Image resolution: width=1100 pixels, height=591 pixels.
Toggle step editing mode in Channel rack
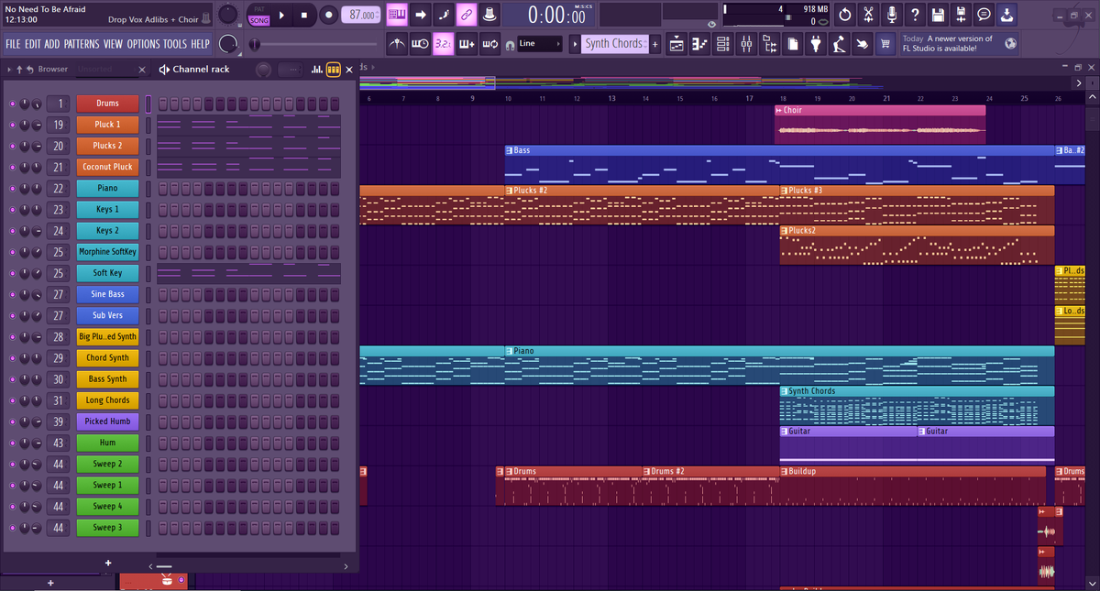[333, 70]
